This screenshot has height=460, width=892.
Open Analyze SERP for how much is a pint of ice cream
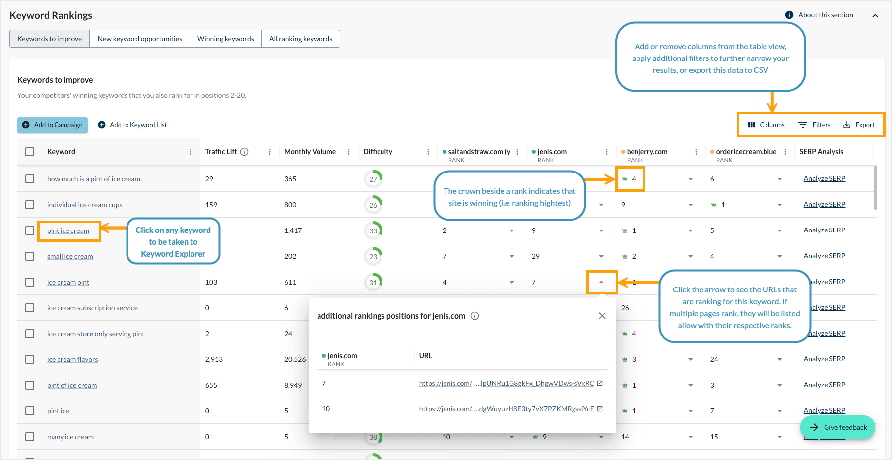tap(824, 178)
